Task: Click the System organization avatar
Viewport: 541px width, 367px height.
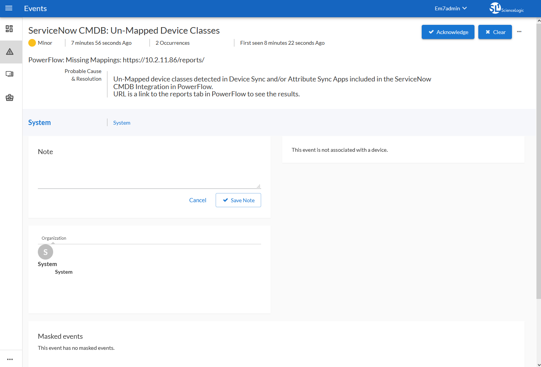Action: click(45, 252)
